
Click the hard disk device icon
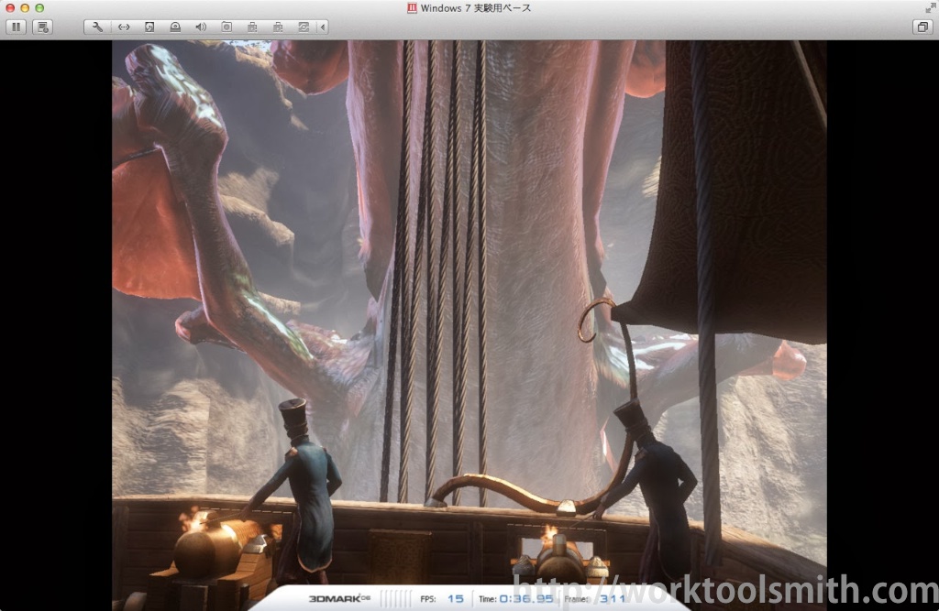(x=149, y=27)
